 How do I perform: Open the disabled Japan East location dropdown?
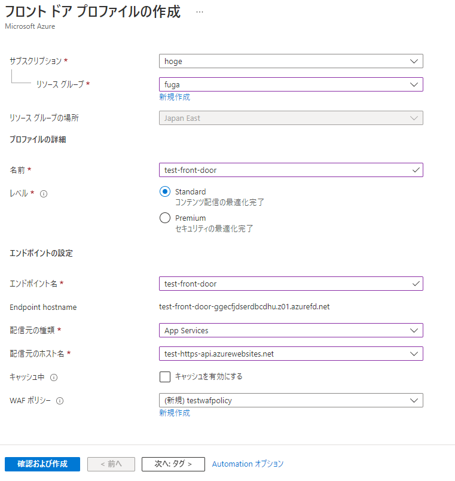coord(291,118)
